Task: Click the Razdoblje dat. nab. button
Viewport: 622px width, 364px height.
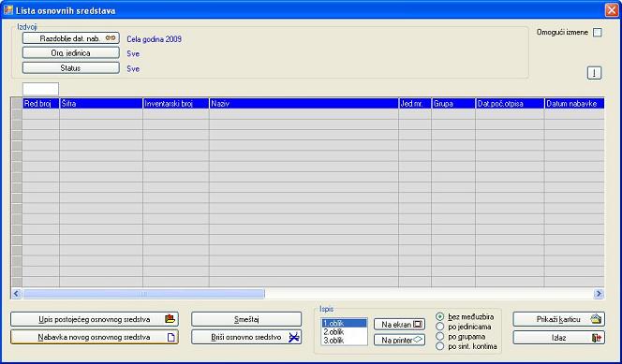Action: (x=70, y=38)
